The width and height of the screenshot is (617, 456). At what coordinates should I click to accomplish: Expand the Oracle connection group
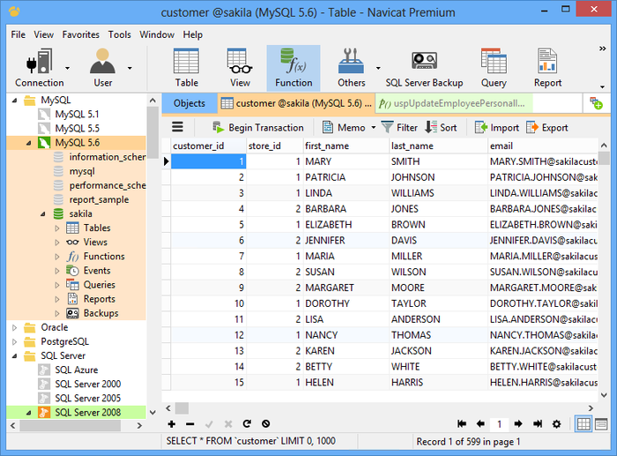click(15, 327)
